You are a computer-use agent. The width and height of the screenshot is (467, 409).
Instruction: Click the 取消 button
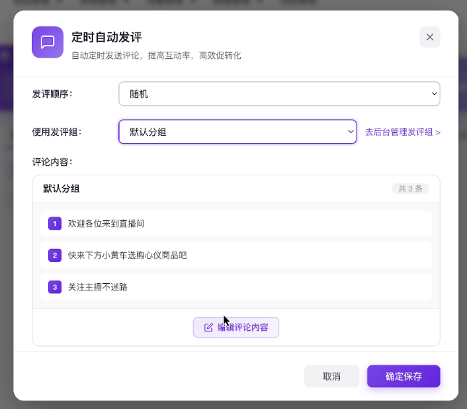(331, 377)
